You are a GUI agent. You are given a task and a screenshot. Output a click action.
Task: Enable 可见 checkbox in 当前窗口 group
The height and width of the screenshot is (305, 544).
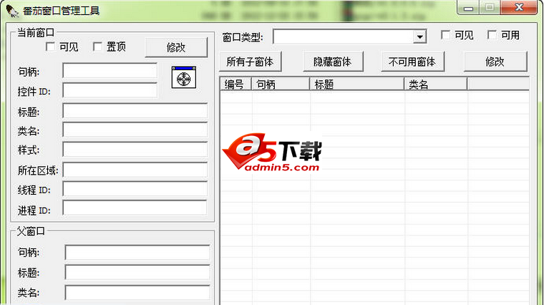coord(50,47)
